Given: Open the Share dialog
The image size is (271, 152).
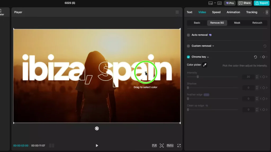Looking at the screenshot, I should click(245, 3).
